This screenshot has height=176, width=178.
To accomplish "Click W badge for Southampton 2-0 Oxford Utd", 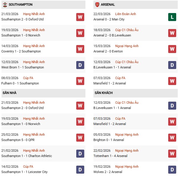I will (80, 17).
